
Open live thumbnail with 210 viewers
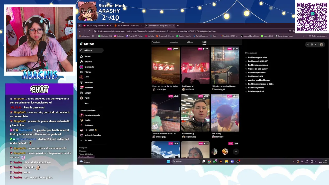coord(195,150)
